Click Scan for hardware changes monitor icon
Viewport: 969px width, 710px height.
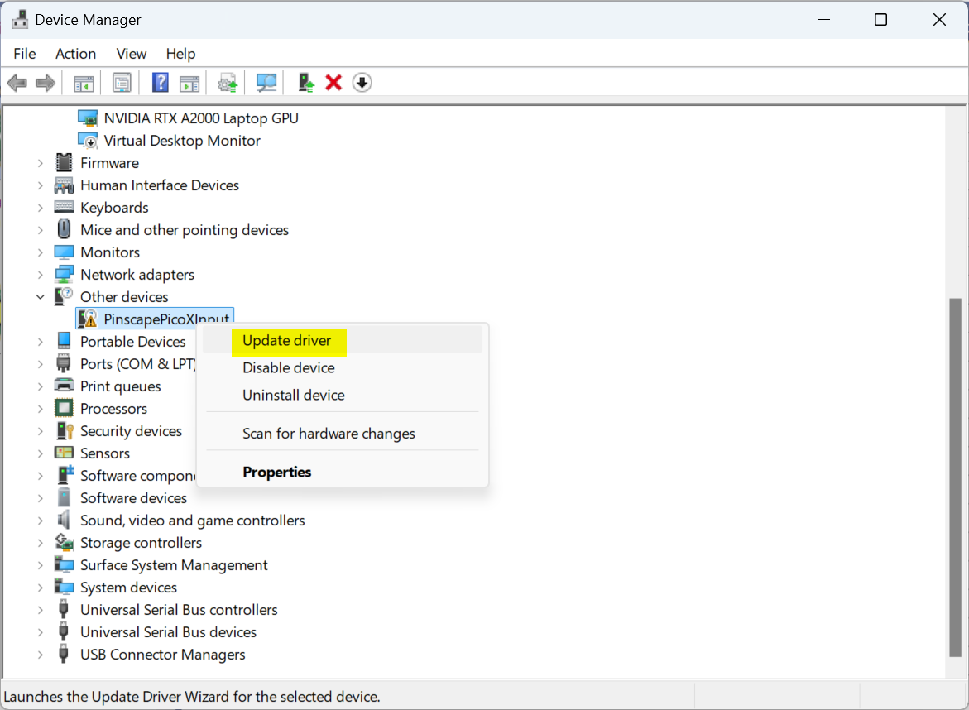266,83
